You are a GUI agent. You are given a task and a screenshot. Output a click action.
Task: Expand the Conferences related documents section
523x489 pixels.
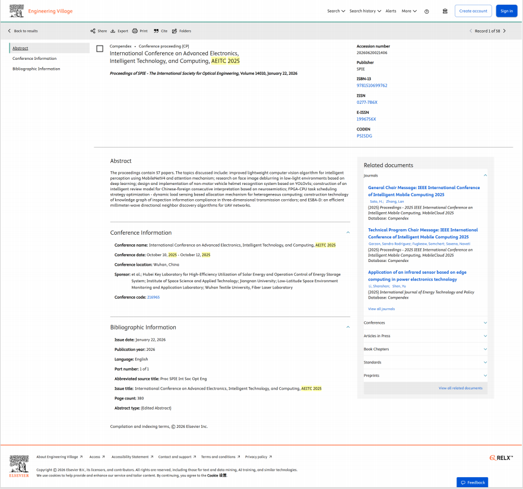485,322
